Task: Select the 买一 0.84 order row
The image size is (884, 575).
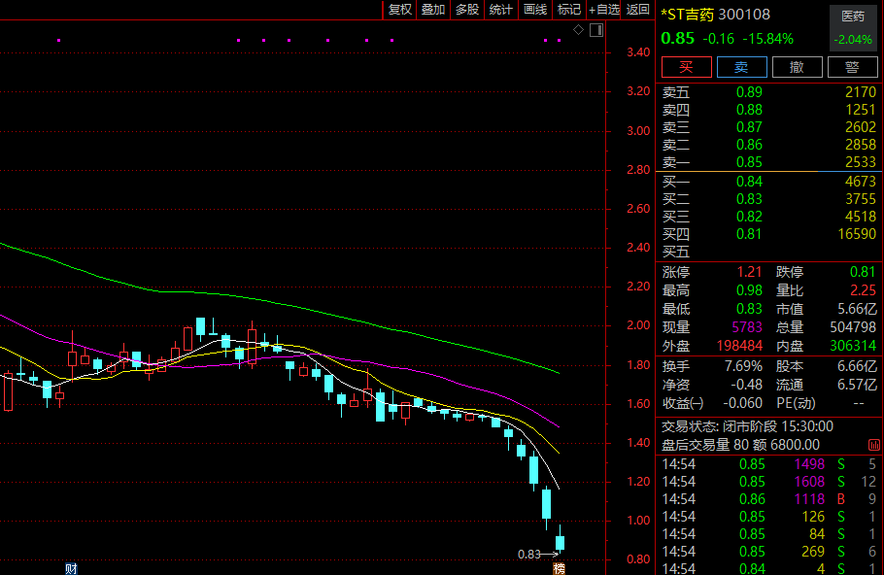Action: (769, 182)
